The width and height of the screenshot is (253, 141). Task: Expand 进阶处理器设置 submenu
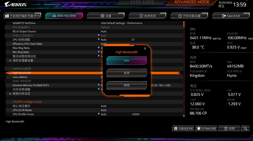pyautogui.click(x=23, y=60)
